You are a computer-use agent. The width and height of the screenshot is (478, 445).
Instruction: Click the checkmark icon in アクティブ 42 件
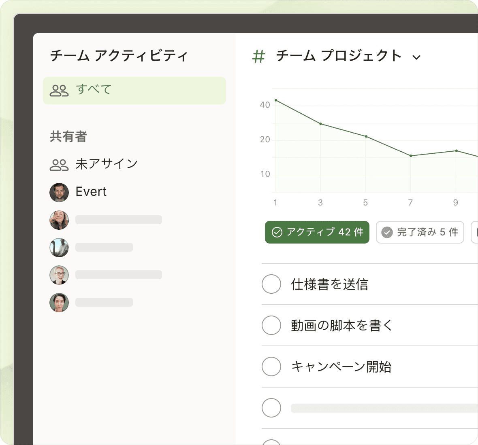point(277,232)
